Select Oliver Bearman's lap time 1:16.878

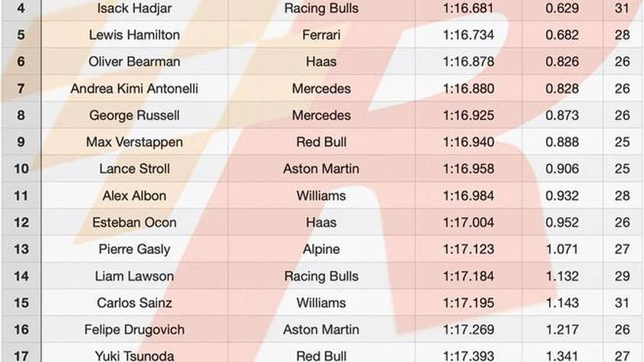(468, 61)
